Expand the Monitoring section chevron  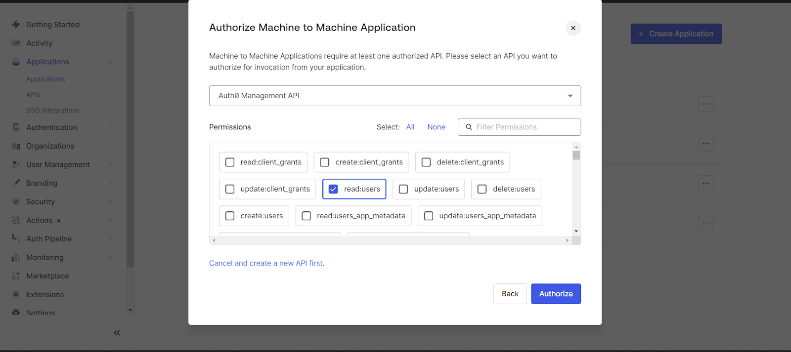110,257
